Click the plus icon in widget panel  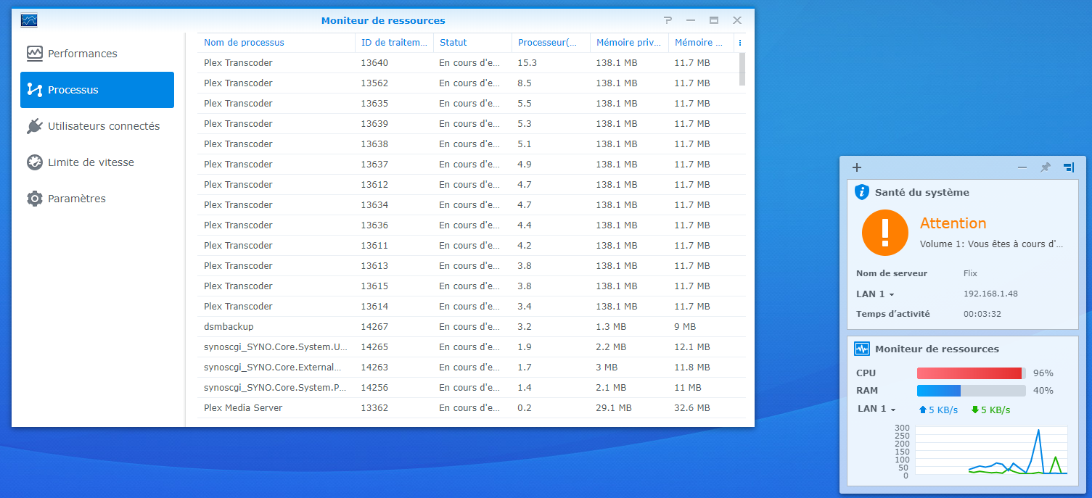(x=857, y=167)
